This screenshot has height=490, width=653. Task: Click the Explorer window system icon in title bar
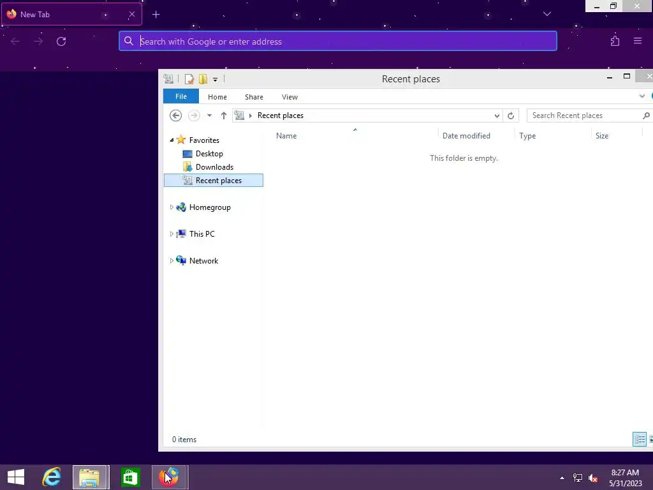(168, 78)
